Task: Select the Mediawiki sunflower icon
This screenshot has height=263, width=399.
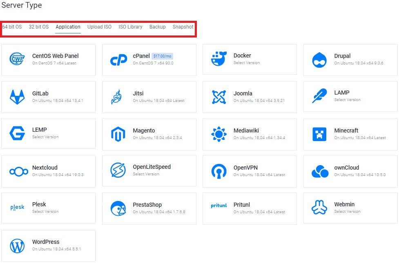Action: (x=219, y=134)
